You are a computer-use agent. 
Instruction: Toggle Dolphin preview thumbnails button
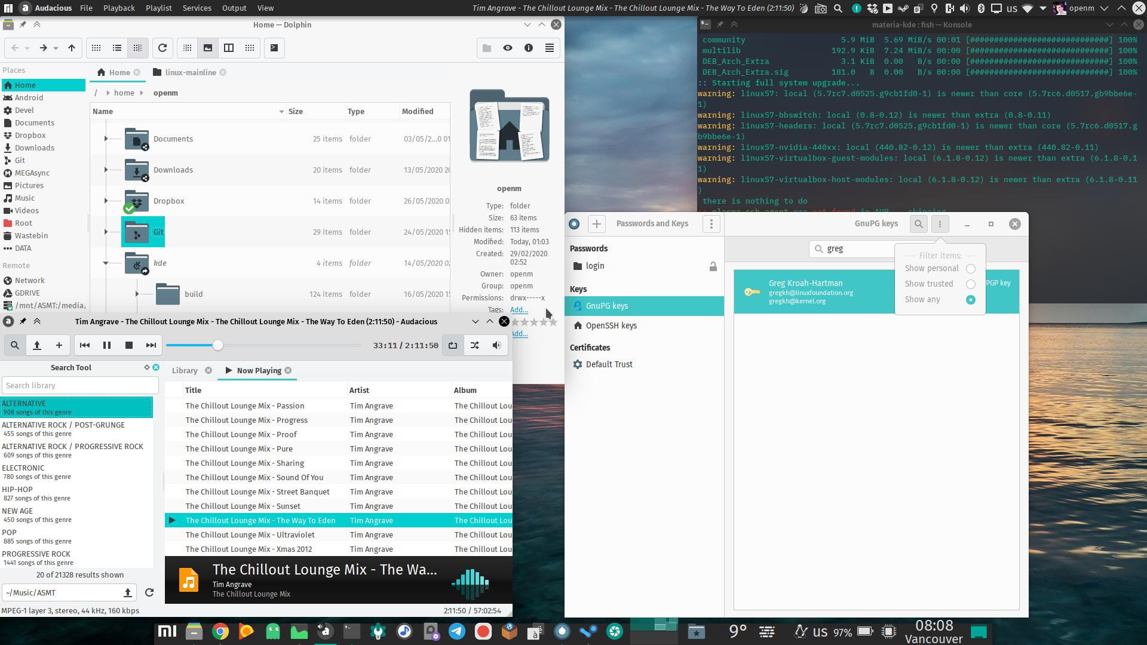tap(208, 48)
